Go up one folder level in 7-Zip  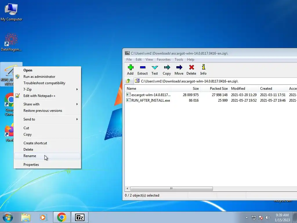[128, 81]
